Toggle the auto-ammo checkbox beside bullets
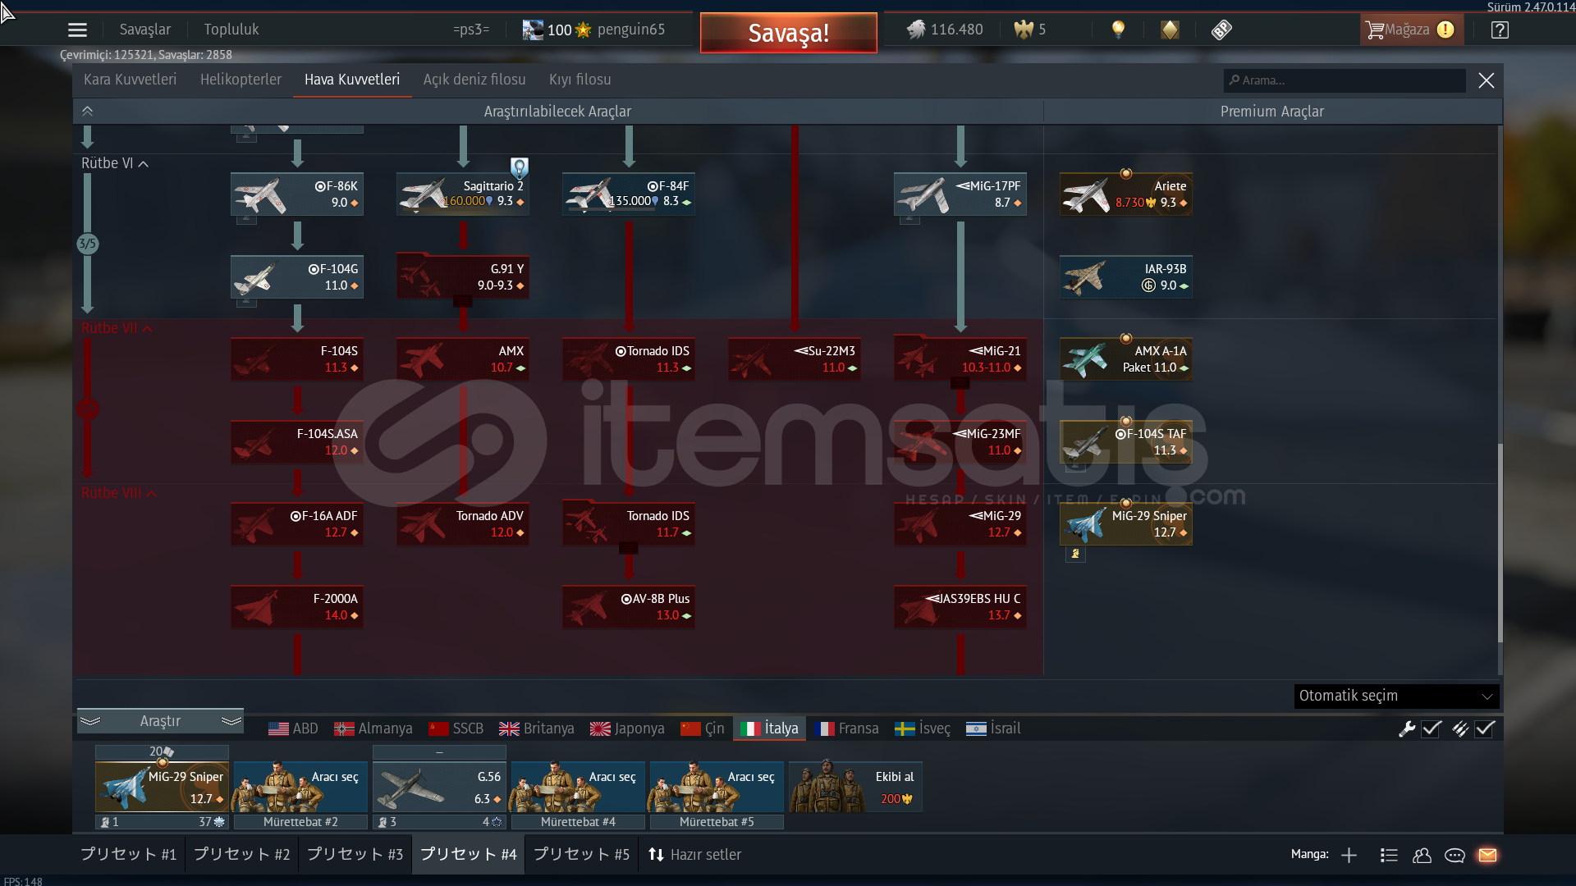 tap(1485, 728)
